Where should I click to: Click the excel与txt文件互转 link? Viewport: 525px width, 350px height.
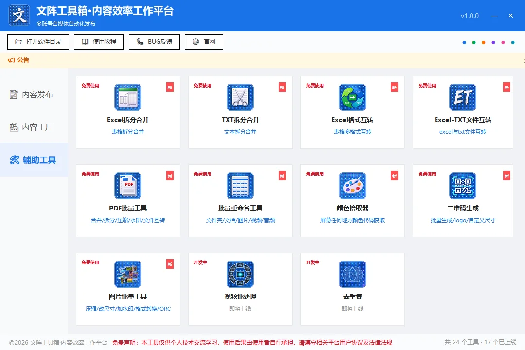[x=463, y=132]
